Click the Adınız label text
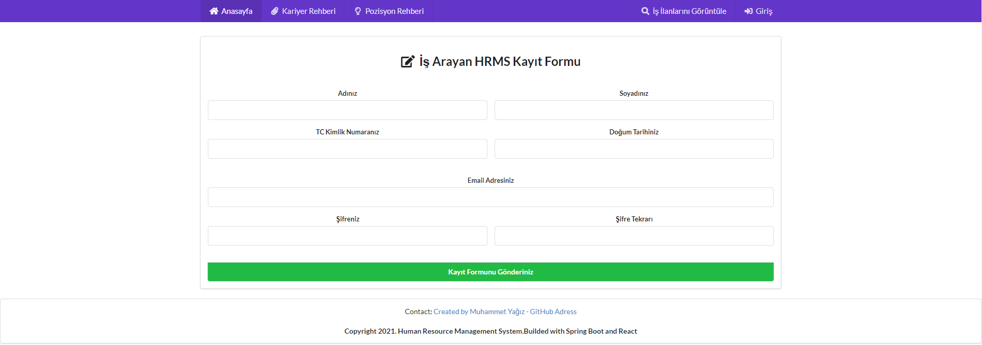This screenshot has width=982, height=345. [x=348, y=93]
